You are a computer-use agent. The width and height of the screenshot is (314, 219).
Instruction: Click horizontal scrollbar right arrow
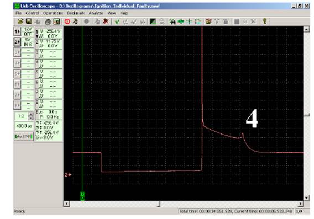click(x=301, y=204)
